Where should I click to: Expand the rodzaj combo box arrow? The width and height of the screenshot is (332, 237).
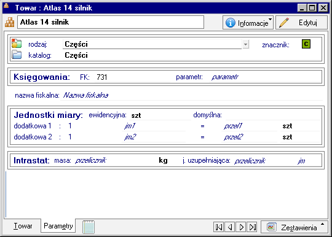tap(245, 44)
